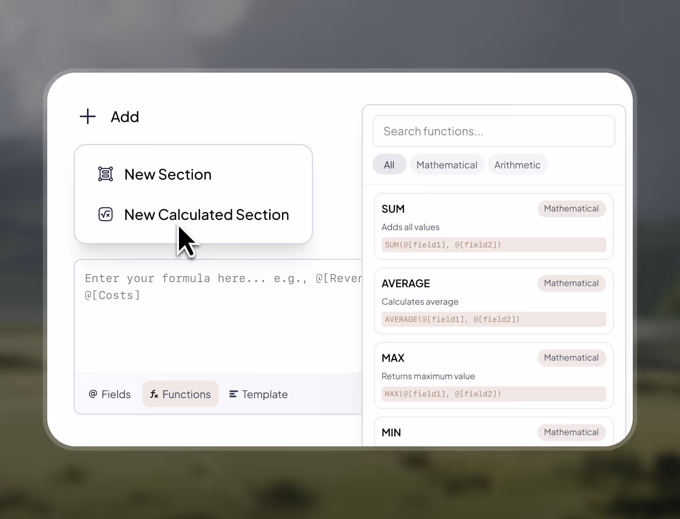
Task: Open the New Section menu entry
Action: click(168, 174)
